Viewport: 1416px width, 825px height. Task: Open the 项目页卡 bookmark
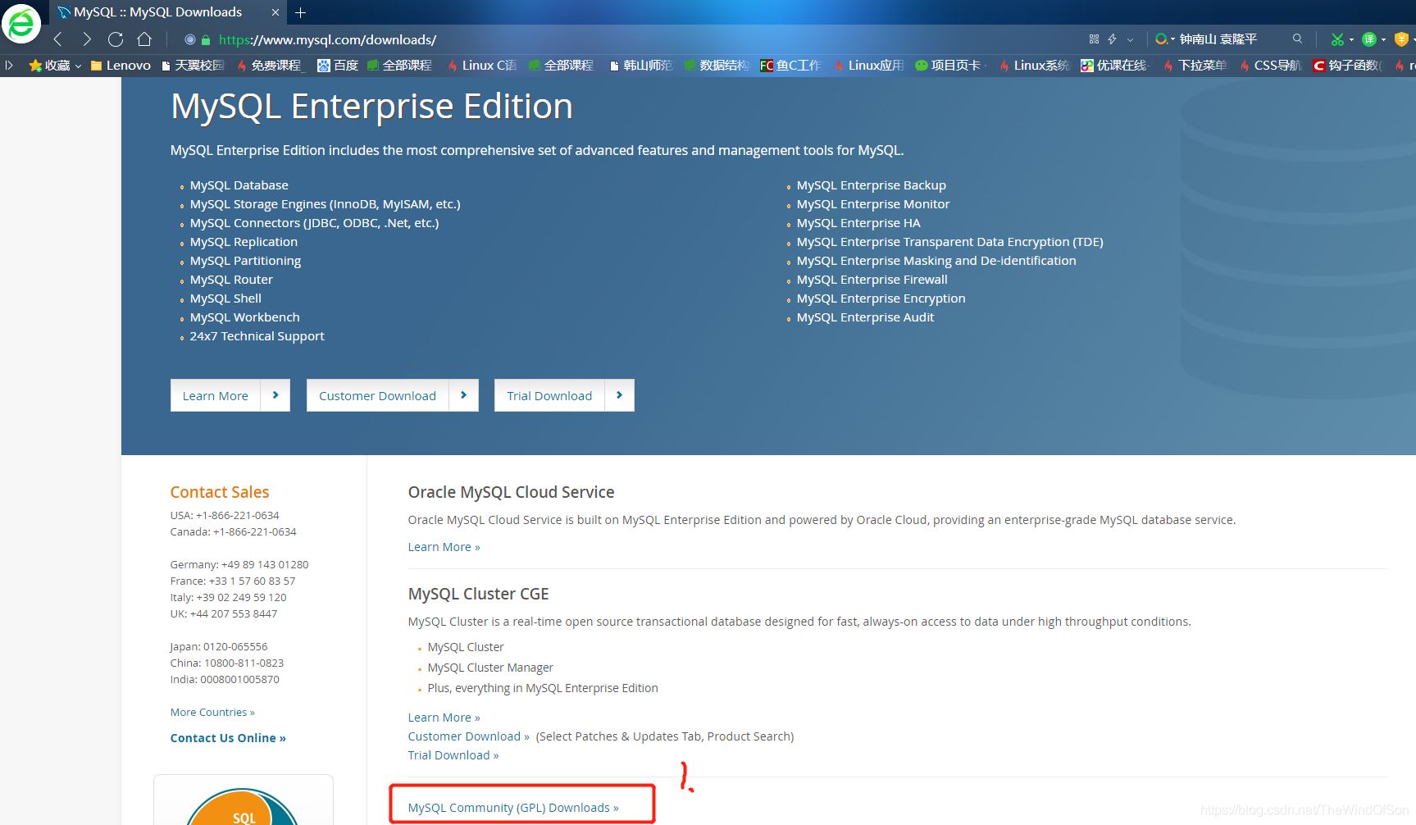[949, 65]
